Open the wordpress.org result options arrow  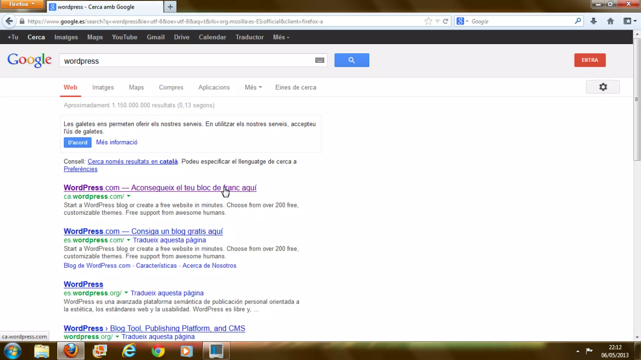pos(117,337)
